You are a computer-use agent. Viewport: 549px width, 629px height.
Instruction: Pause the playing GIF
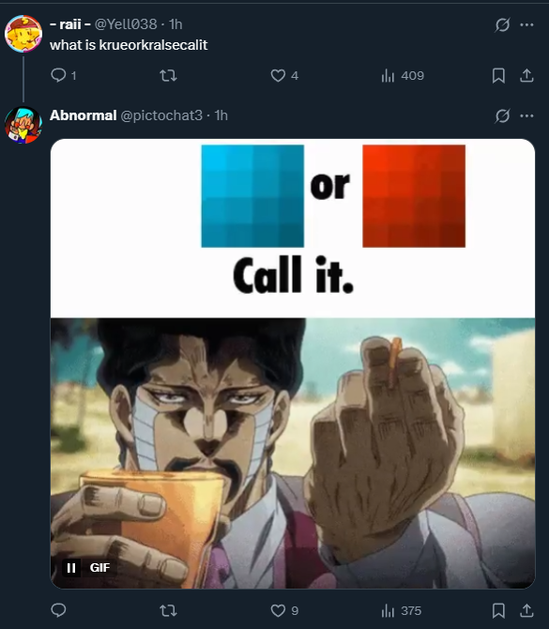coord(71,568)
